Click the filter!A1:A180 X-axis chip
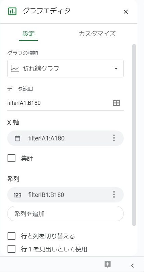 (65, 138)
